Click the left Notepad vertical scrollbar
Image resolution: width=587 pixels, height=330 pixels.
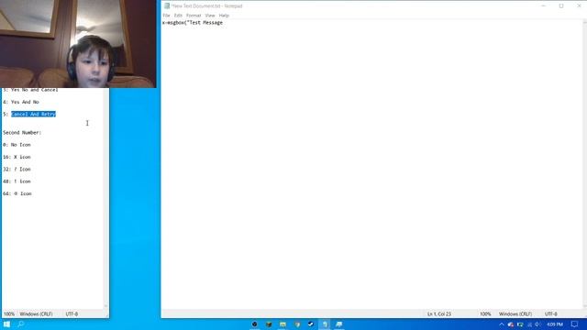pos(106,198)
